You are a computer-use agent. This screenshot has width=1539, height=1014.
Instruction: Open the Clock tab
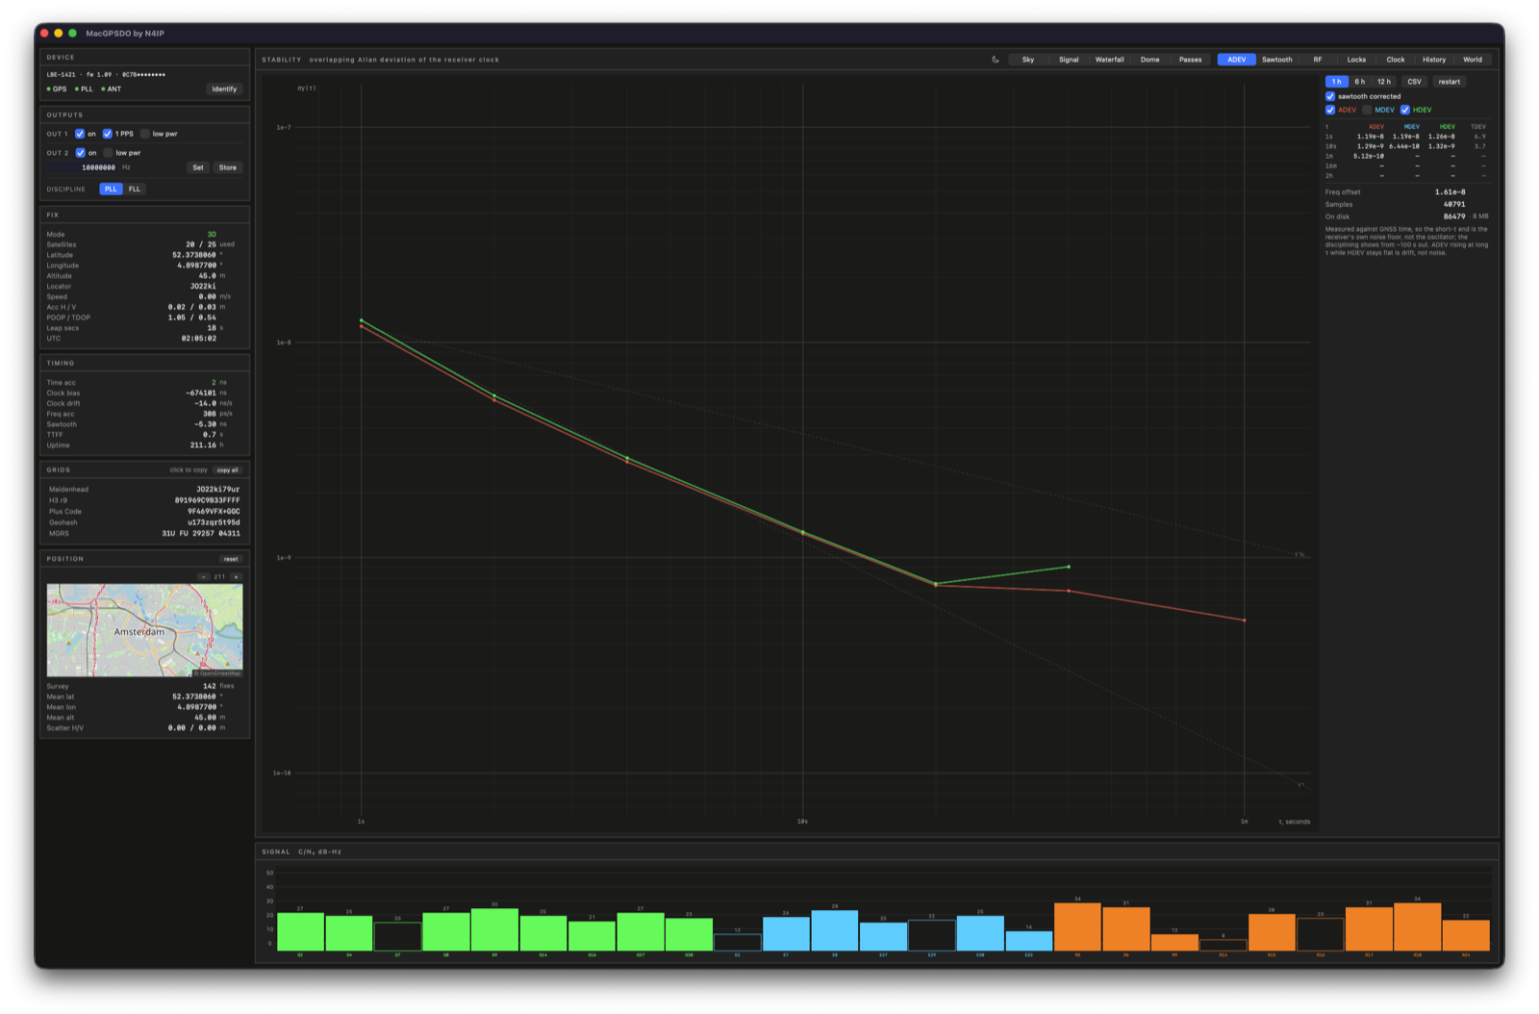1396,60
